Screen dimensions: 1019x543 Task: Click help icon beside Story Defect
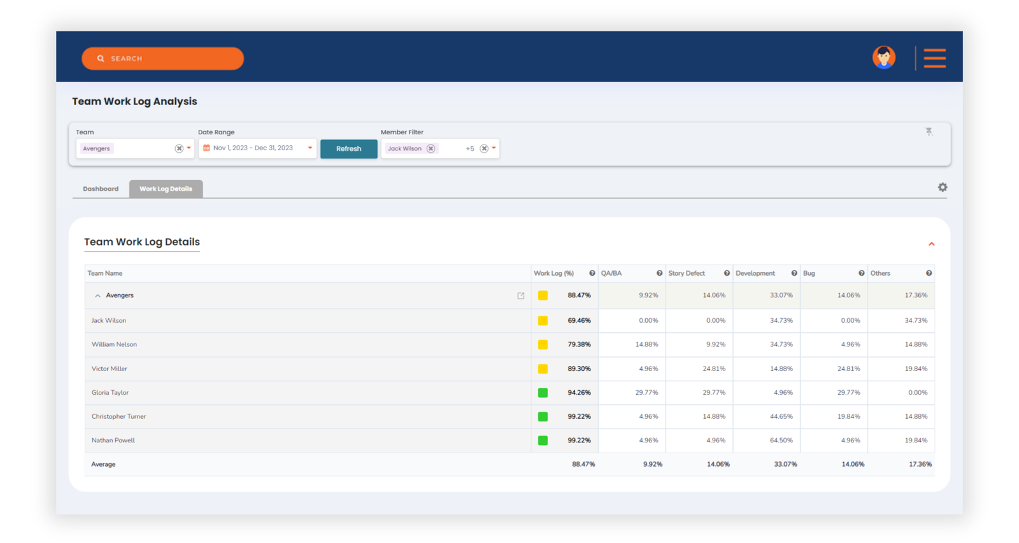pyautogui.click(x=726, y=274)
